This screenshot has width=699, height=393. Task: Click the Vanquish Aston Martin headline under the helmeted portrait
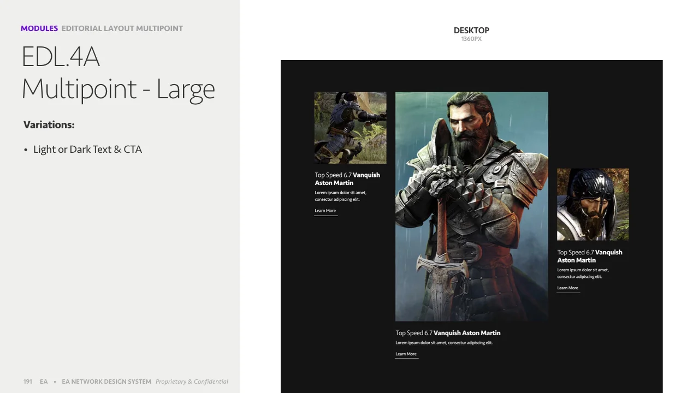590,256
